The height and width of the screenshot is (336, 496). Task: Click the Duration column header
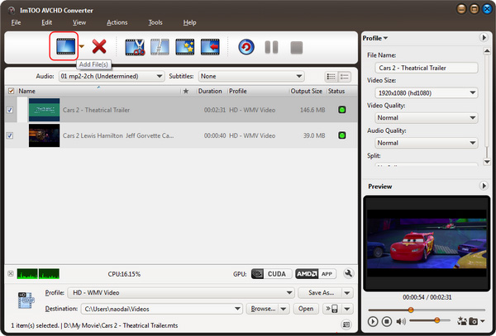pos(210,91)
